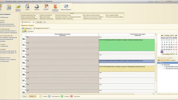Click the Обслуживается blue legend swatch
The height and width of the screenshot is (100, 178).
(x=49, y=96)
